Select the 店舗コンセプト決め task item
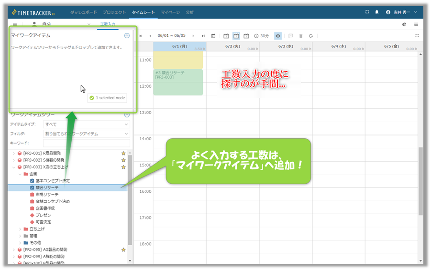This screenshot has height=270, width=431. point(53,201)
